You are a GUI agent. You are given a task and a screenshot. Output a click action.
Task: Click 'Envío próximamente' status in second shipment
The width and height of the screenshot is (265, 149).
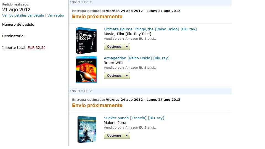click(97, 105)
